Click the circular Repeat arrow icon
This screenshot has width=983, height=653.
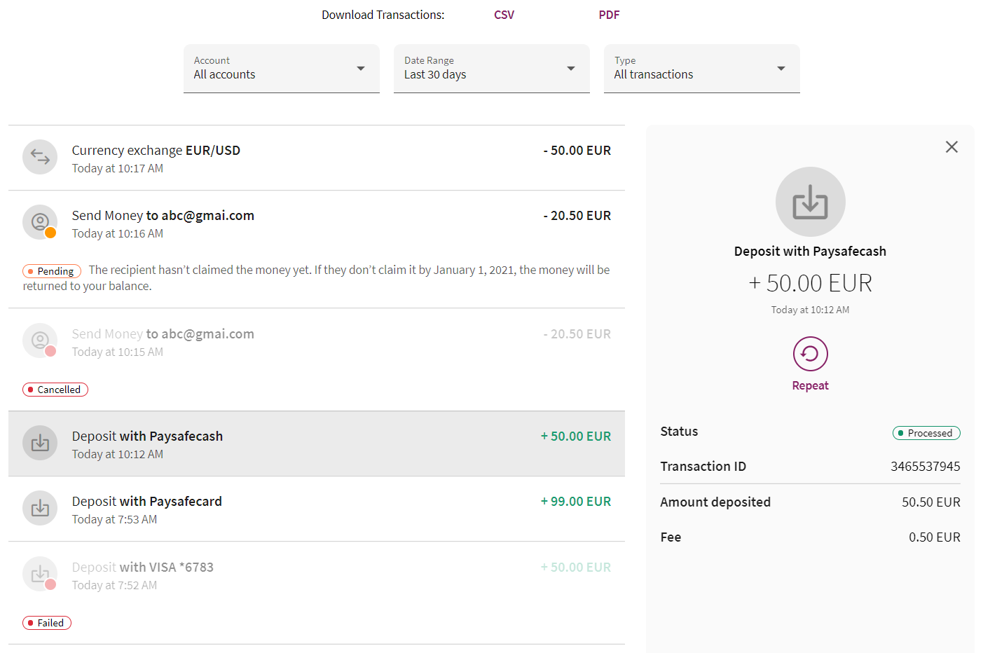[810, 354]
